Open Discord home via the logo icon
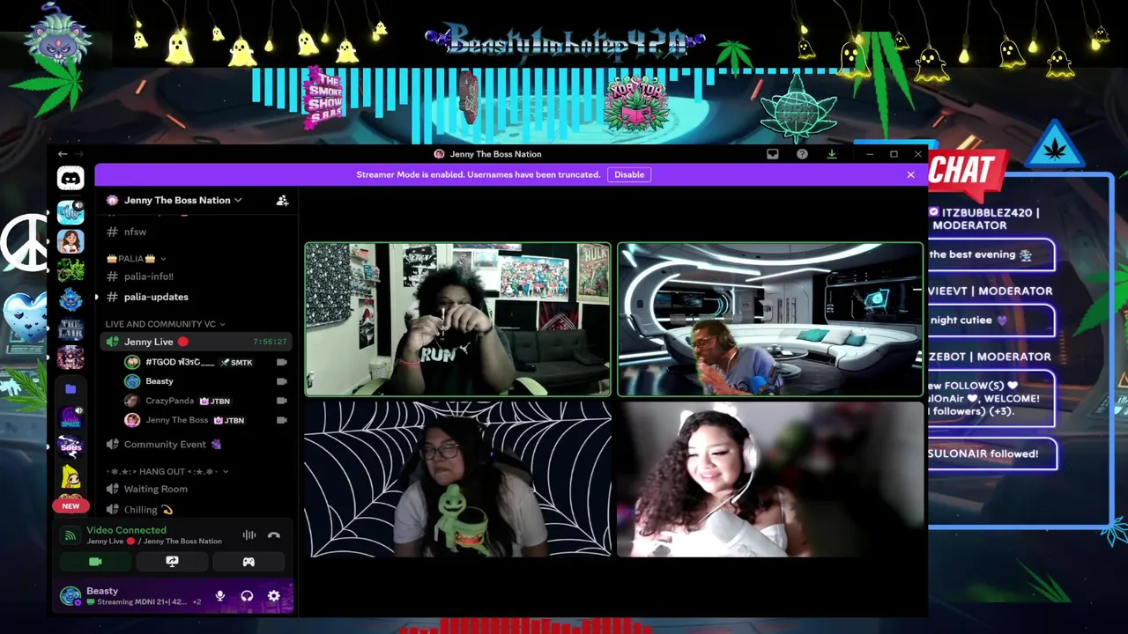The image size is (1128, 634). tap(70, 179)
